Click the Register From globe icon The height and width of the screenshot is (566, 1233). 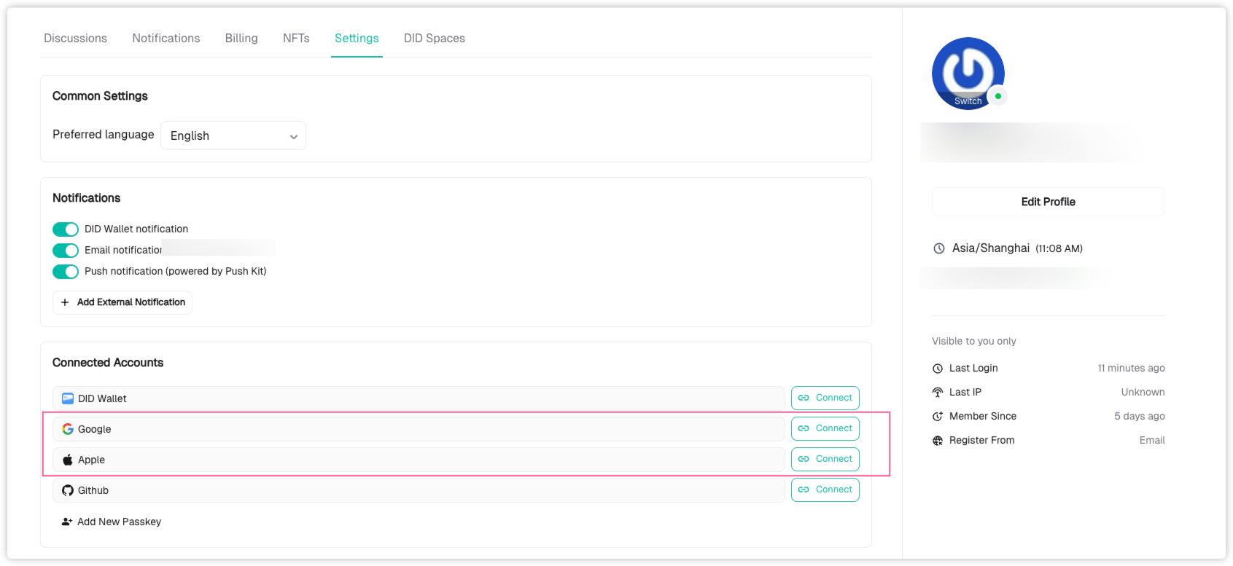(x=938, y=441)
